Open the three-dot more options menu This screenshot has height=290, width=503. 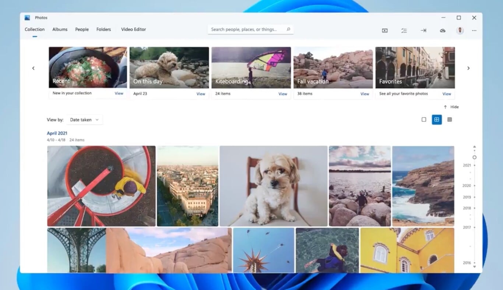click(x=474, y=31)
